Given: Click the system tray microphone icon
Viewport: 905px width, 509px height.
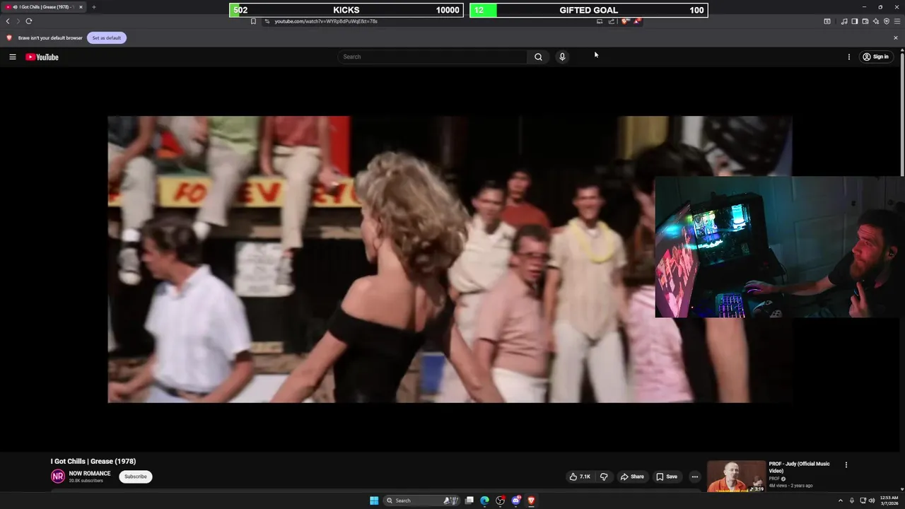Looking at the screenshot, I should tap(852, 501).
